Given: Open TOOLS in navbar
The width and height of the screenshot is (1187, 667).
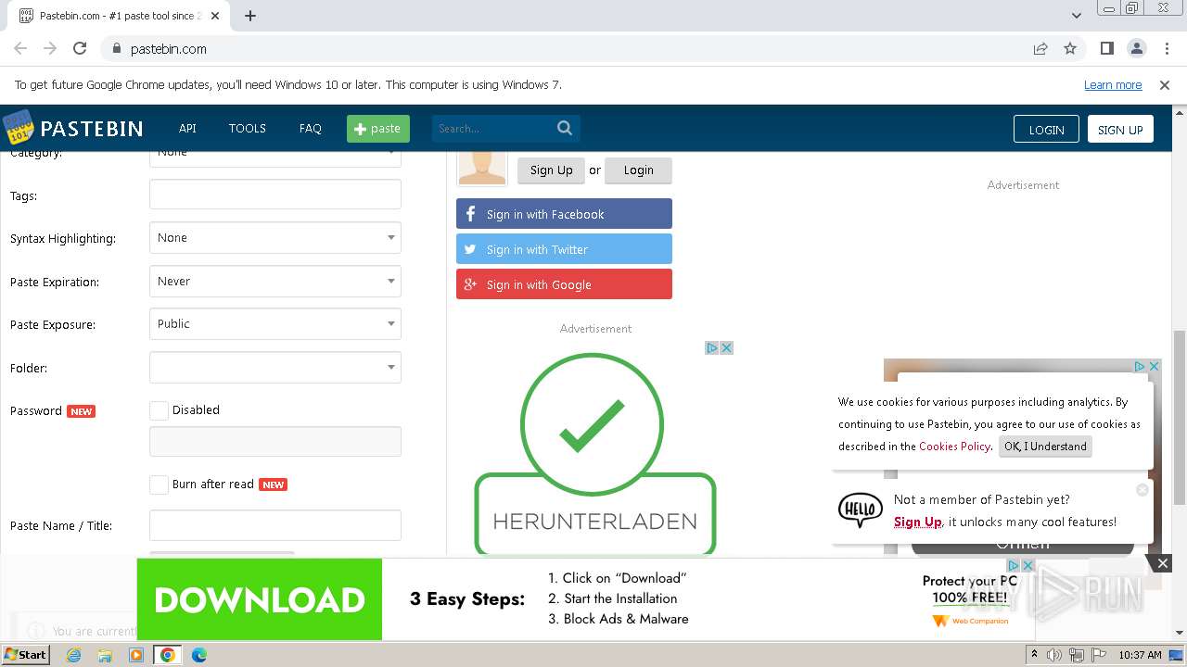Looking at the screenshot, I should pos(248,129).
